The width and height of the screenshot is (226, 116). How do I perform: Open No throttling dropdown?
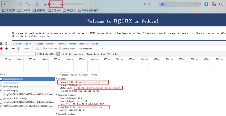click(x=91, y=49)
